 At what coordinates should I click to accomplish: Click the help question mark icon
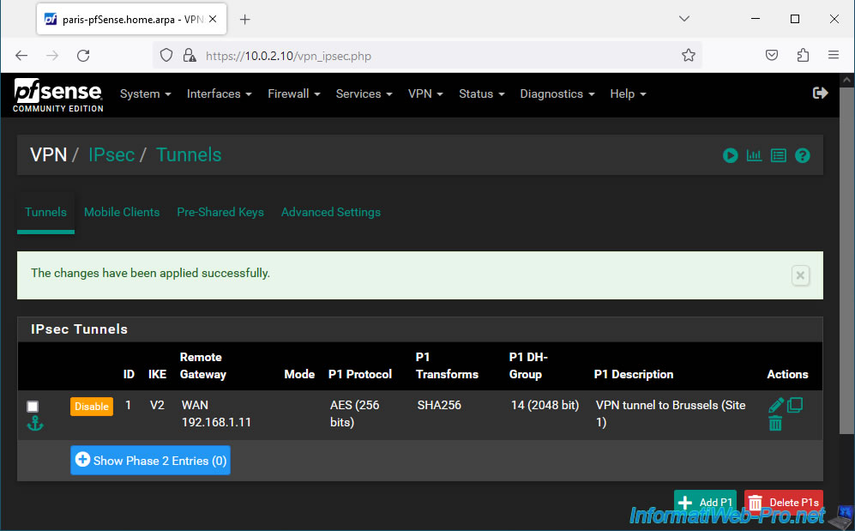(x=802, y=156)
